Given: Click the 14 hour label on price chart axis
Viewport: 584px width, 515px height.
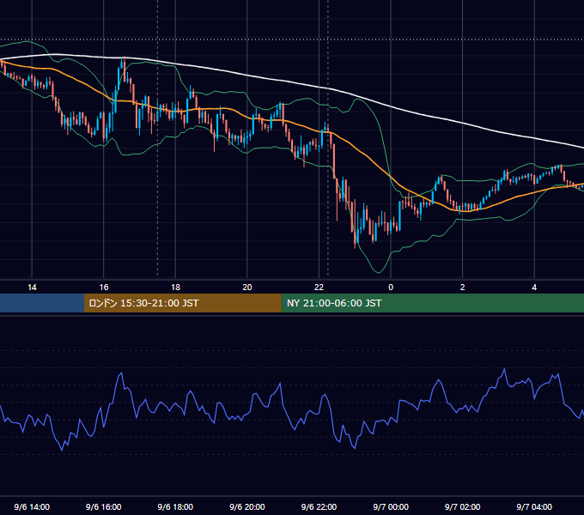Looking at the screenshot, I should (x=32, y=288).
